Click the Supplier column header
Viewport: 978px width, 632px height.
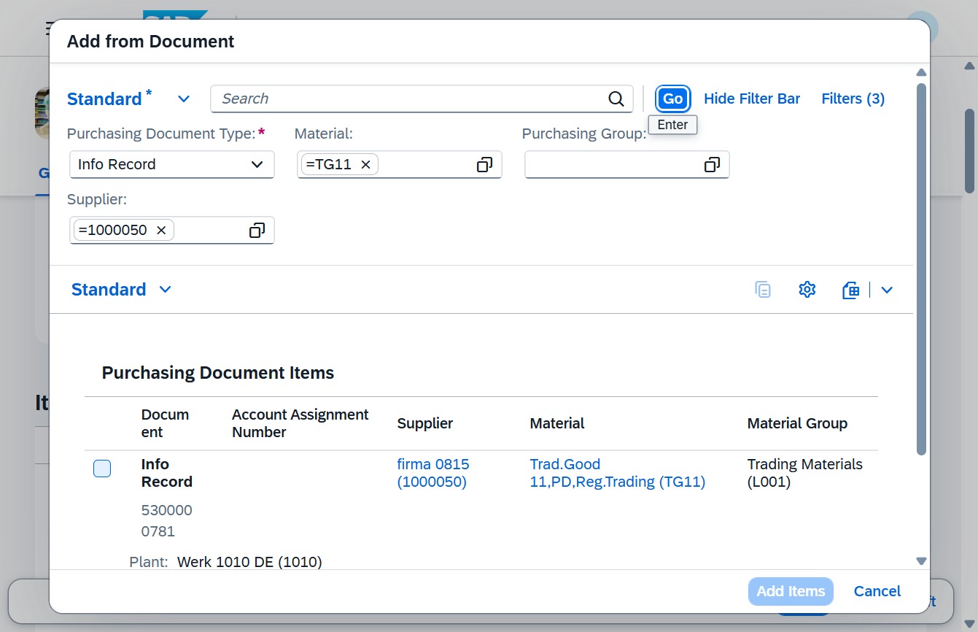pos(425,423)
